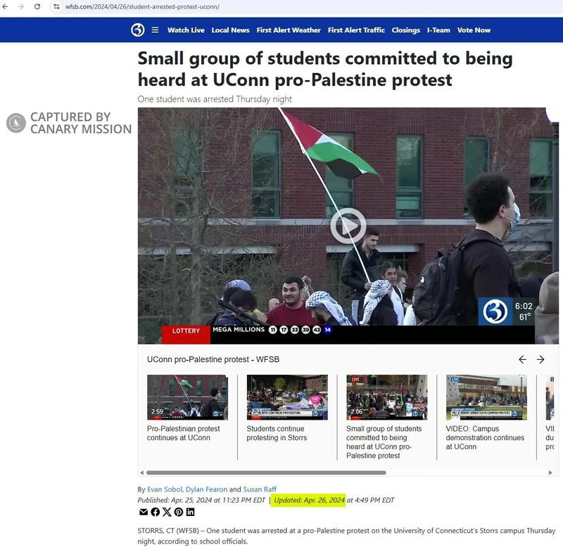Share article on X icon

167,512
